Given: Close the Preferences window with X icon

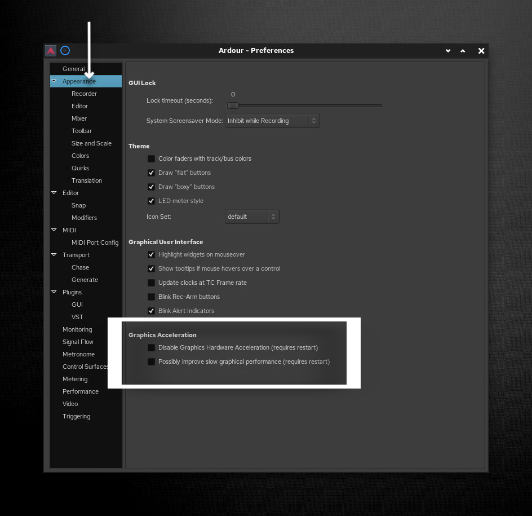Looking at the screenshot, I should 481,51.
